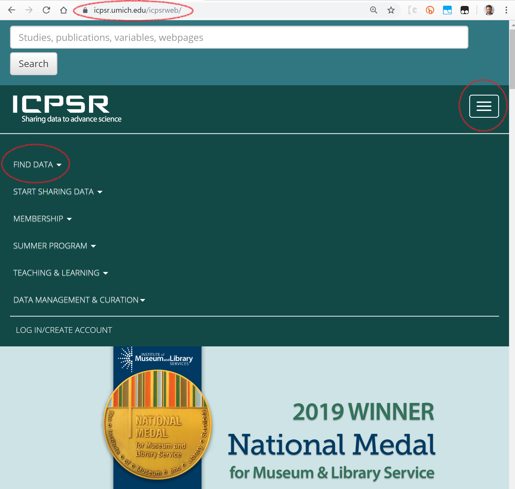This screenshot has height=489, width=515.
Task: Click the browser forward arrow
Action: 29,10
